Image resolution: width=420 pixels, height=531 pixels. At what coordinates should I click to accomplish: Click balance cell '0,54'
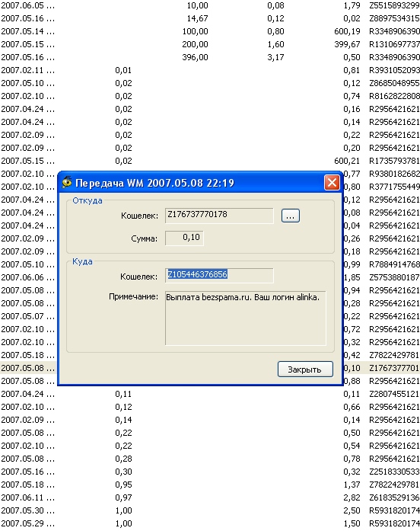point(352,446)
